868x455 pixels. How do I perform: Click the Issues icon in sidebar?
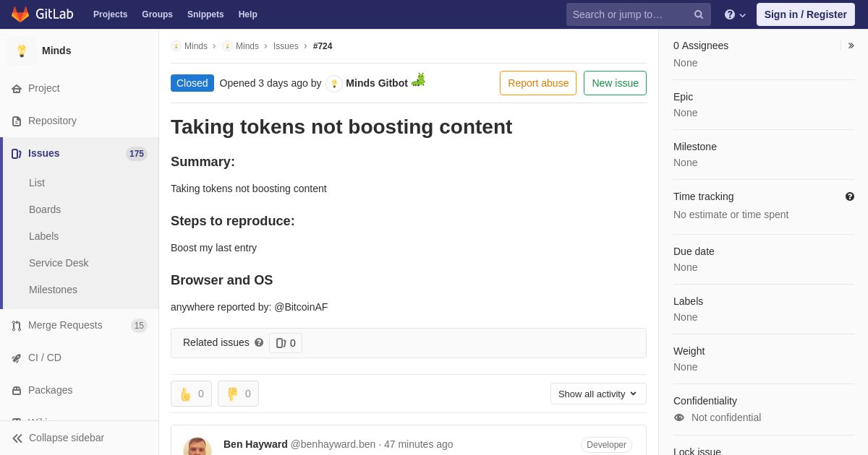[17, 154]
